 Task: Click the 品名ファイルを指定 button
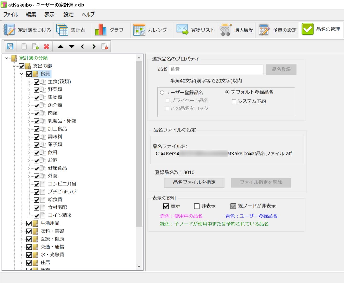coord(194,183)
